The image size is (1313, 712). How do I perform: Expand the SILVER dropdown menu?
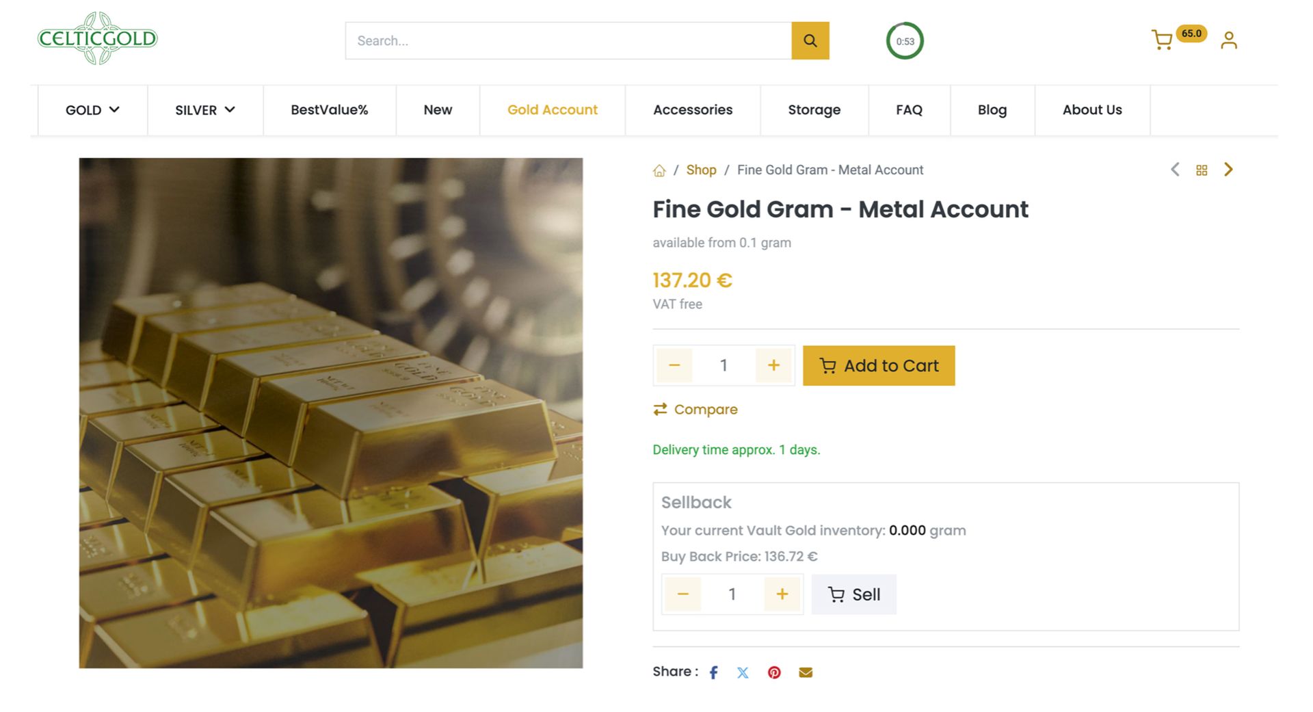point(205,110)
